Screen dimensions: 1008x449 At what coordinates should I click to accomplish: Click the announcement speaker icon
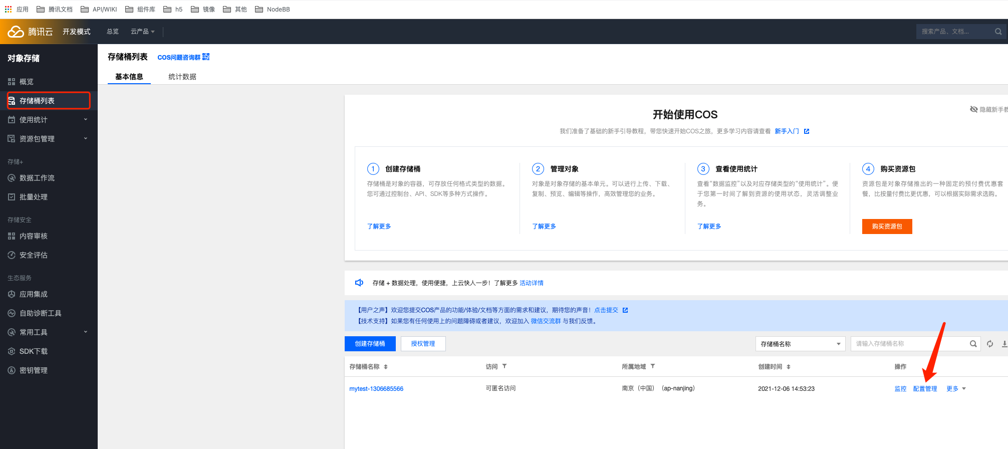click(359, 283)
